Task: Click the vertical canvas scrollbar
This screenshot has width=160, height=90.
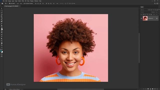Action: coord(139,48)
